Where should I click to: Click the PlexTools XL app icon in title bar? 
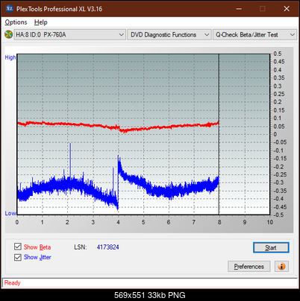click(x=10, y=9)
